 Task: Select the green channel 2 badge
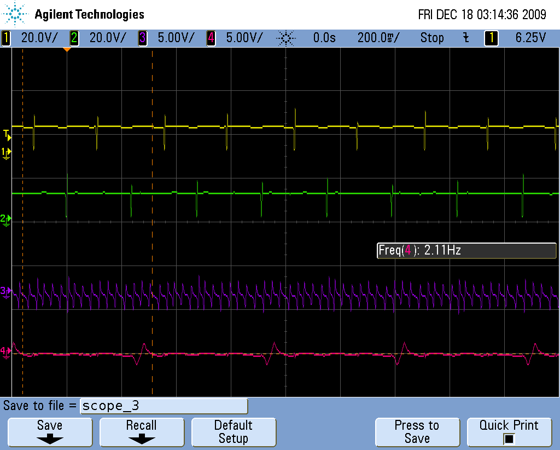[x=74, y=38]
